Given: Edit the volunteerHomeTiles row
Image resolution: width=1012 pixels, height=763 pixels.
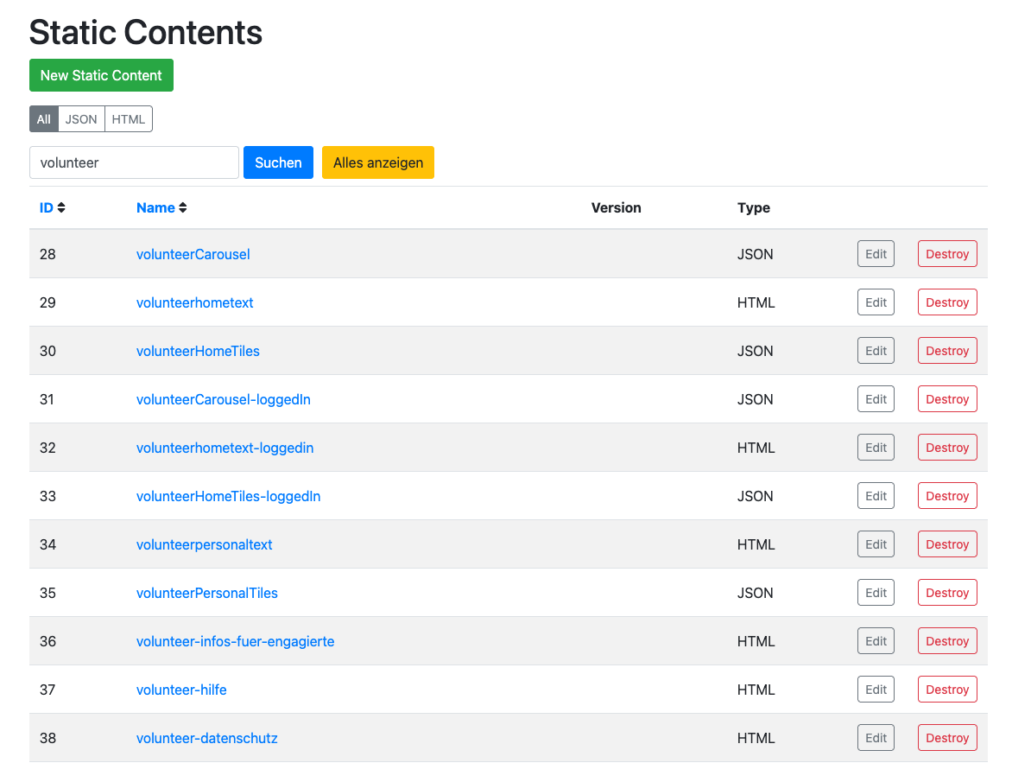Looking at the screenshot, I should click(876, 351).
